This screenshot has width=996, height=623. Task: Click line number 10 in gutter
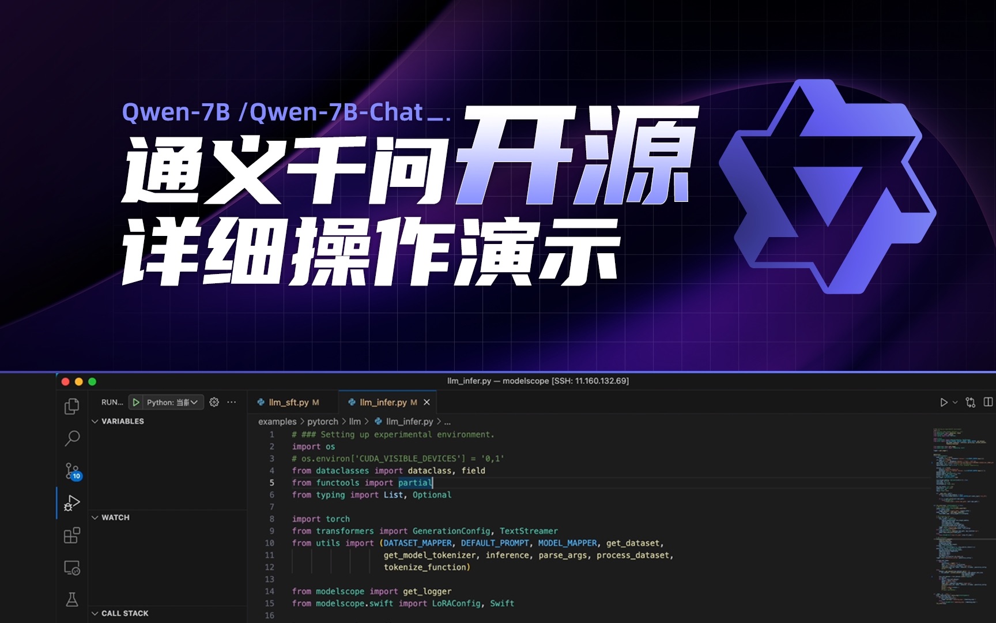pyautogui.click(x=270, y=543)
